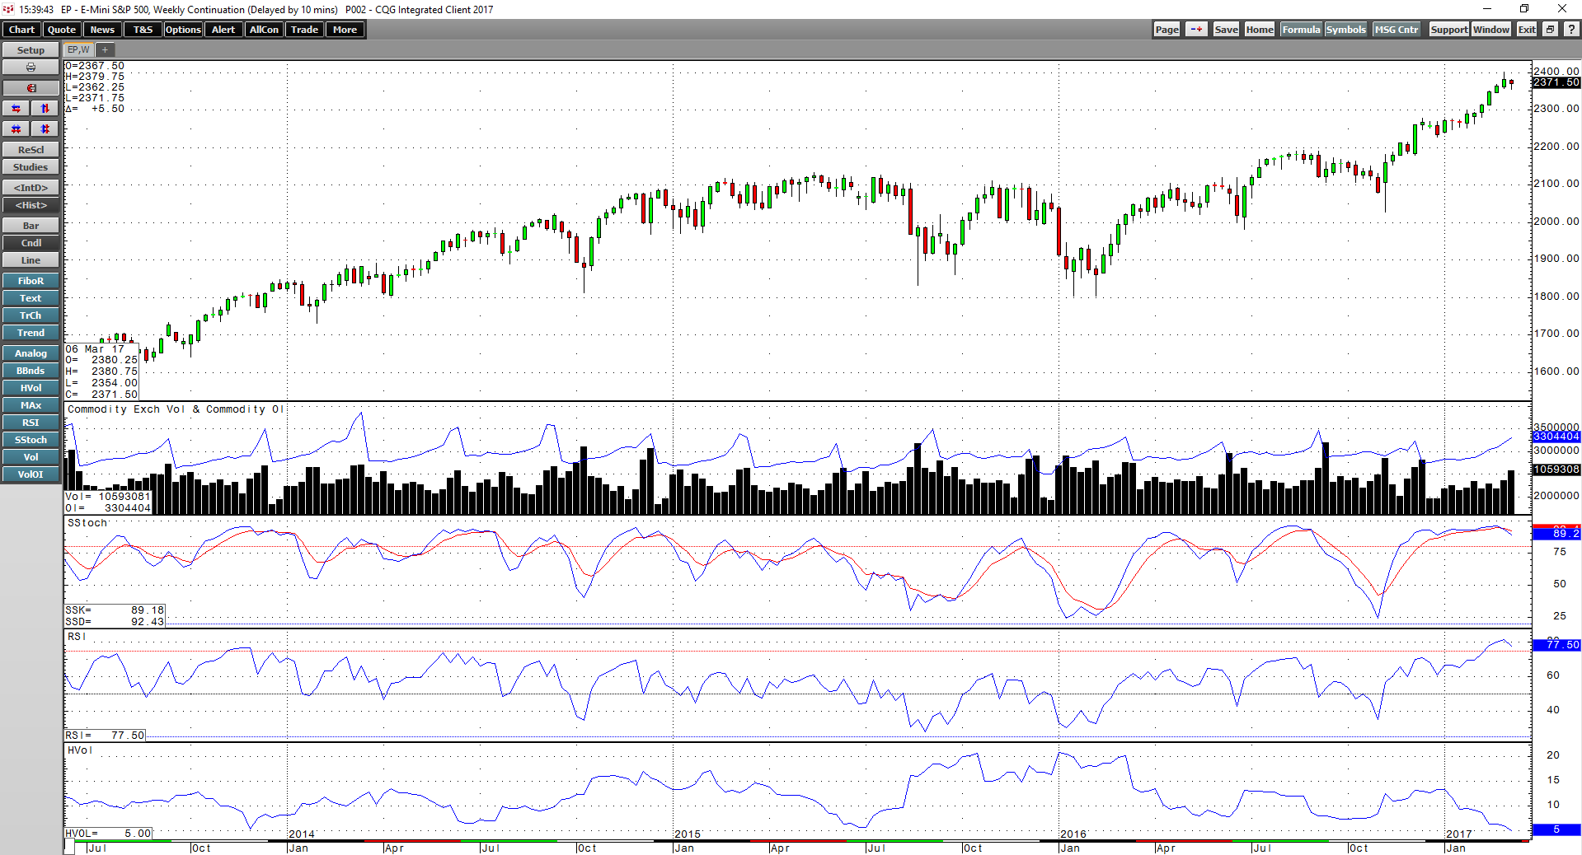Open the Options menu
Viewport: 1582px width, 855px height.
(x=183, y=30)
